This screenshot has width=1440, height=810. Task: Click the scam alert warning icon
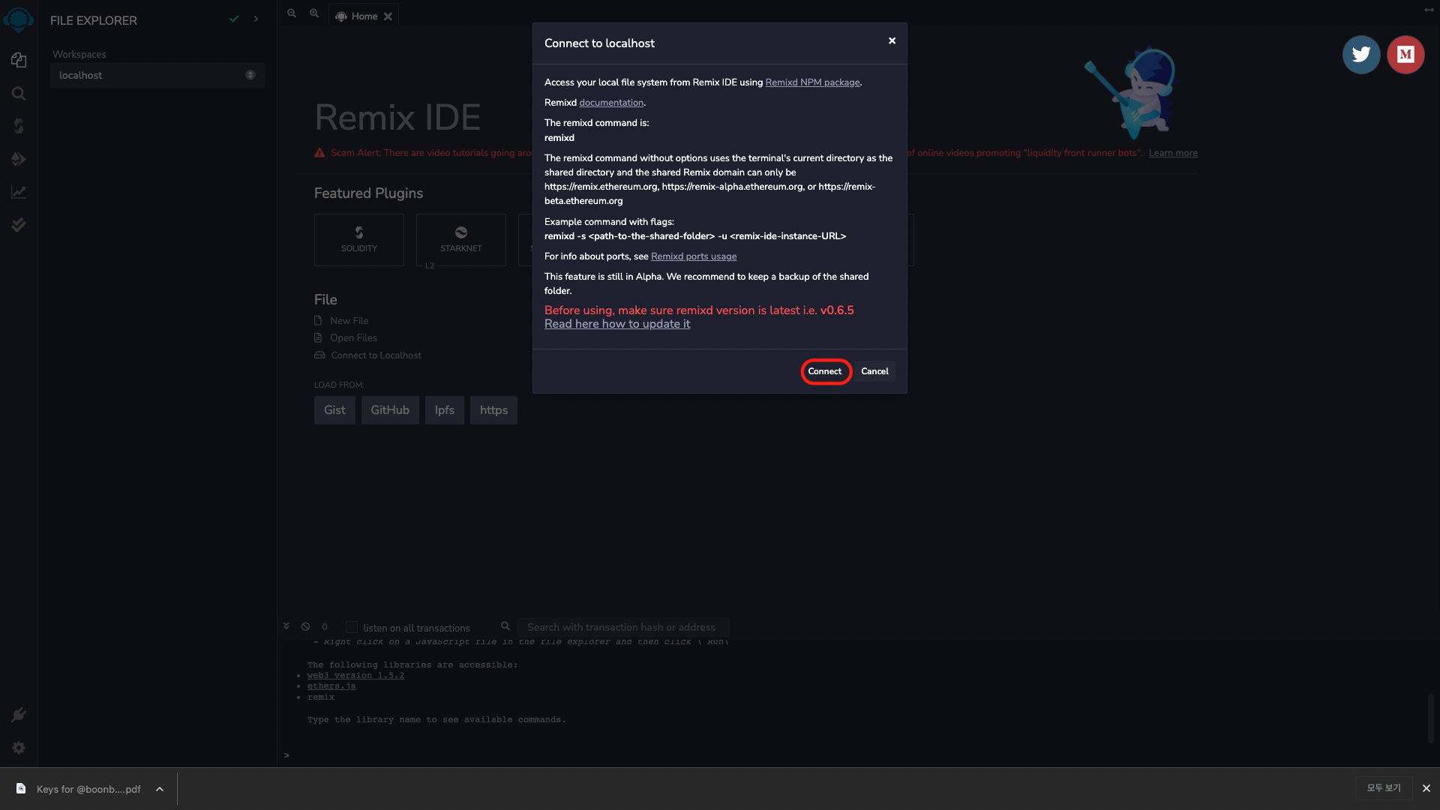[319, 152]
